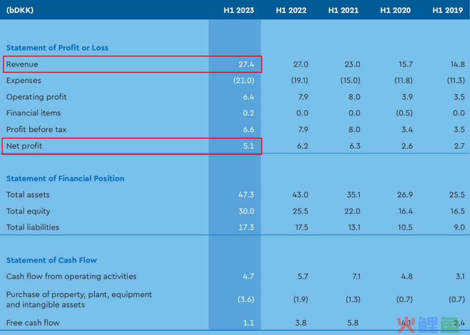Click the (bDKK) unit label
The width and height of the screenshot is (470, 335).
point(20,10)
